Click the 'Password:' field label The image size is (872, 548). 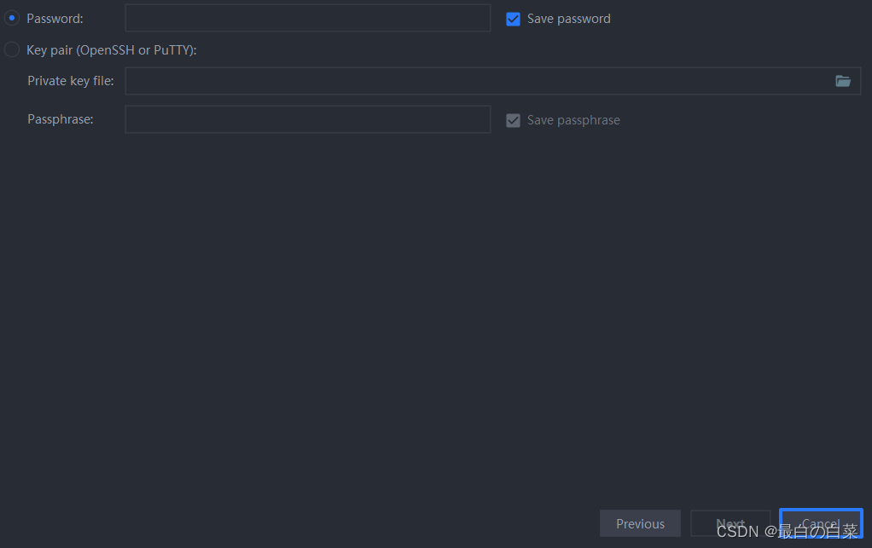click(55, 18)
